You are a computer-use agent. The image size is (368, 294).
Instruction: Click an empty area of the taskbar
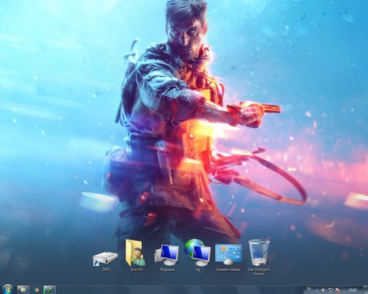click(184, 289)
